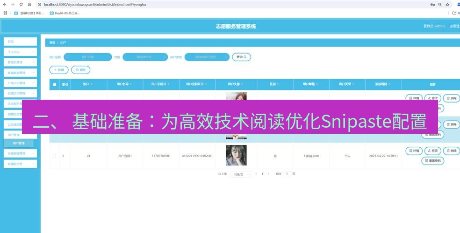Viewport: 460px width, 233px height.
Task: Click the 删除 batch delete button under filters
Action: pos(81,70)
